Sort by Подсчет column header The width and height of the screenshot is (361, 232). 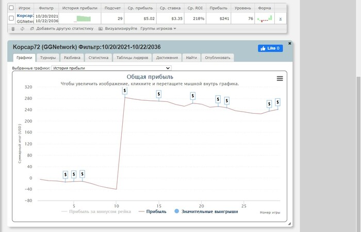click(x=112, y=8)
